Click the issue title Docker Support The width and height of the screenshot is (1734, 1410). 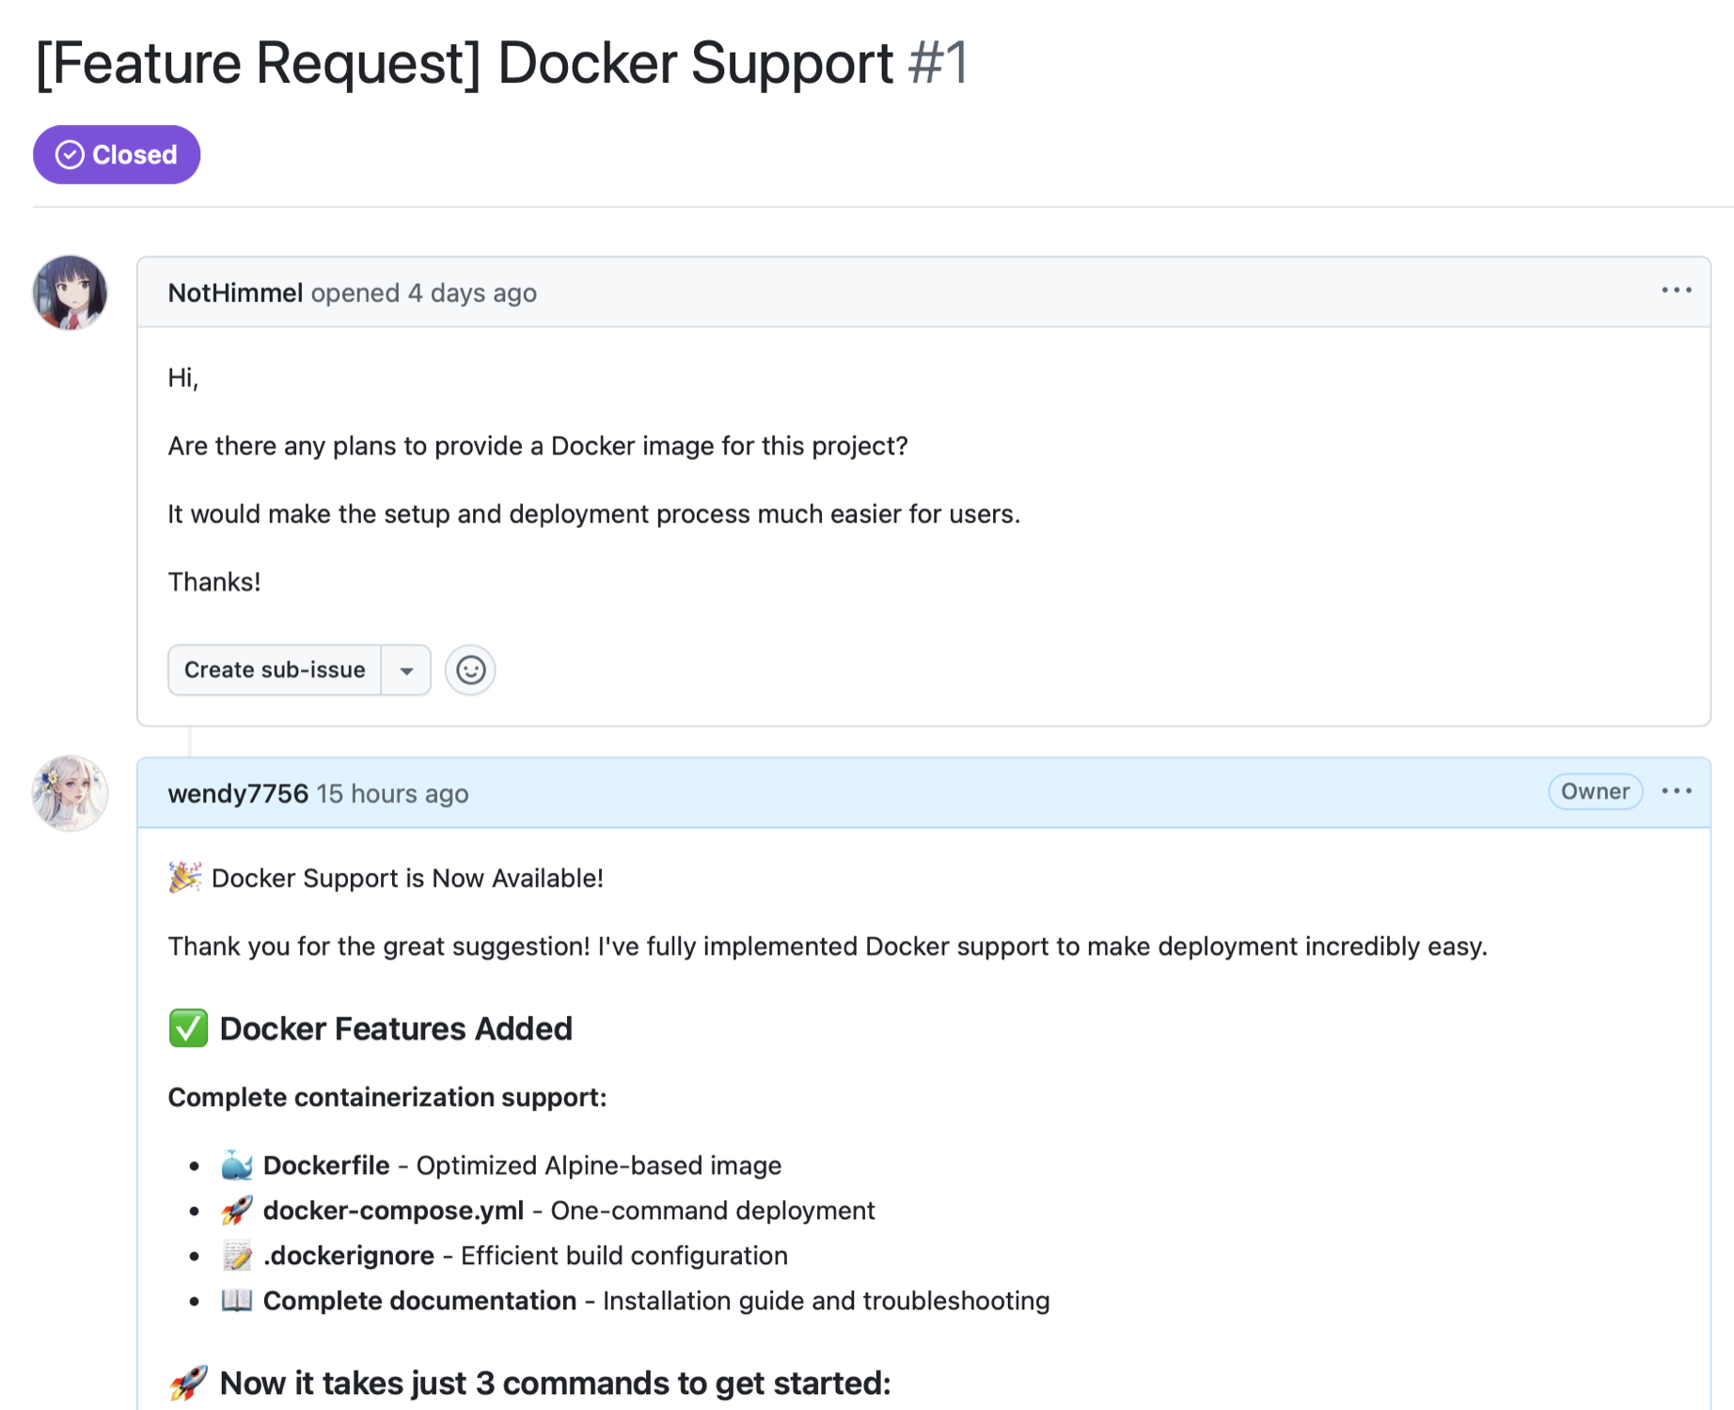(x=464, y=63)
